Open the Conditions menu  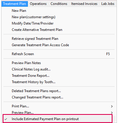(x=59, y=4)
